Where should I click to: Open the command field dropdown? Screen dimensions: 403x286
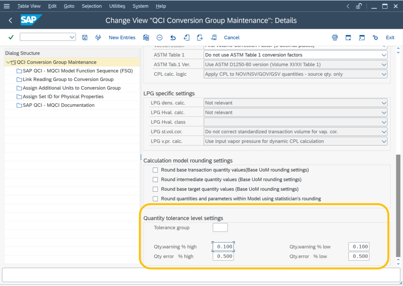point(72,37)
